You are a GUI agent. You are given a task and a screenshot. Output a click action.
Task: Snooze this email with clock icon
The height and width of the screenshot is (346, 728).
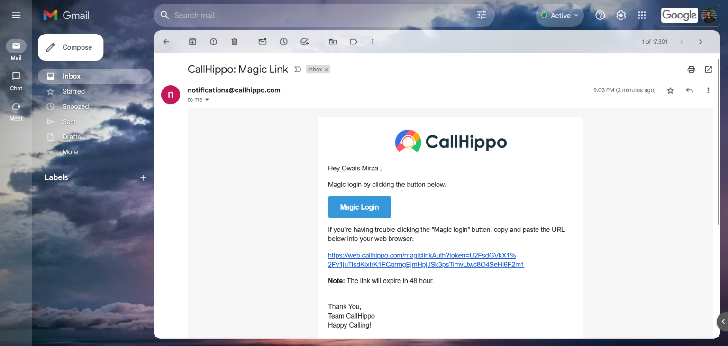[283, 42]
